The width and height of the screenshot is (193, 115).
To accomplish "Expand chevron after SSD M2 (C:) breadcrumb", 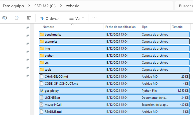I will click(61, 6).
